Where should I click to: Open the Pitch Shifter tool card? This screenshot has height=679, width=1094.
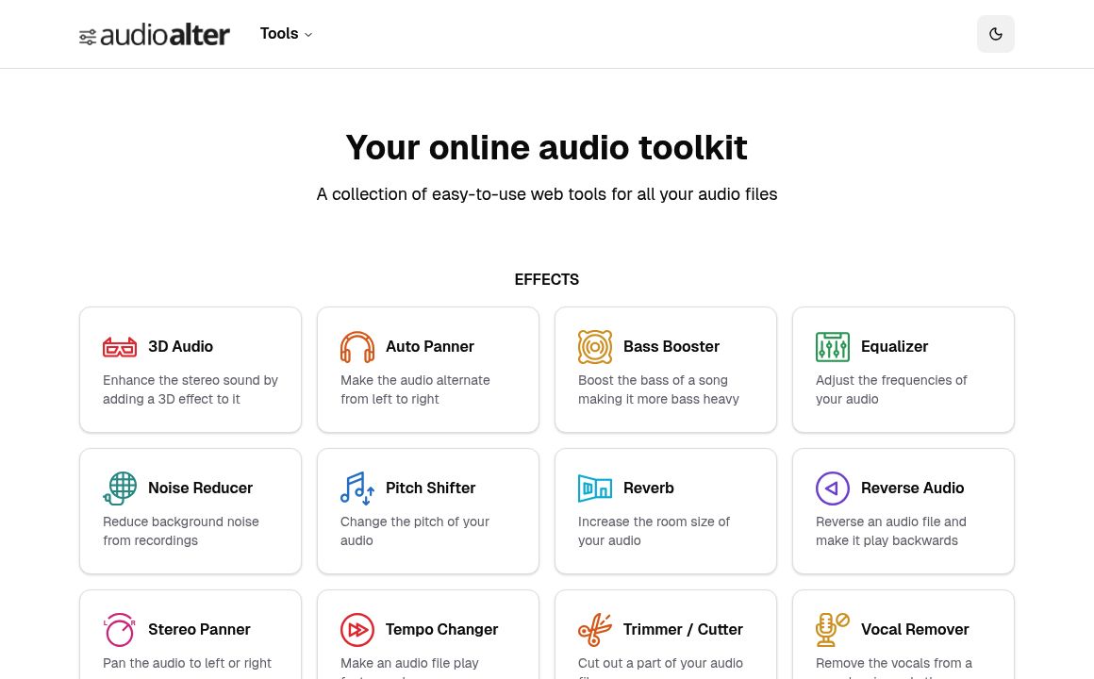(428, 510)
